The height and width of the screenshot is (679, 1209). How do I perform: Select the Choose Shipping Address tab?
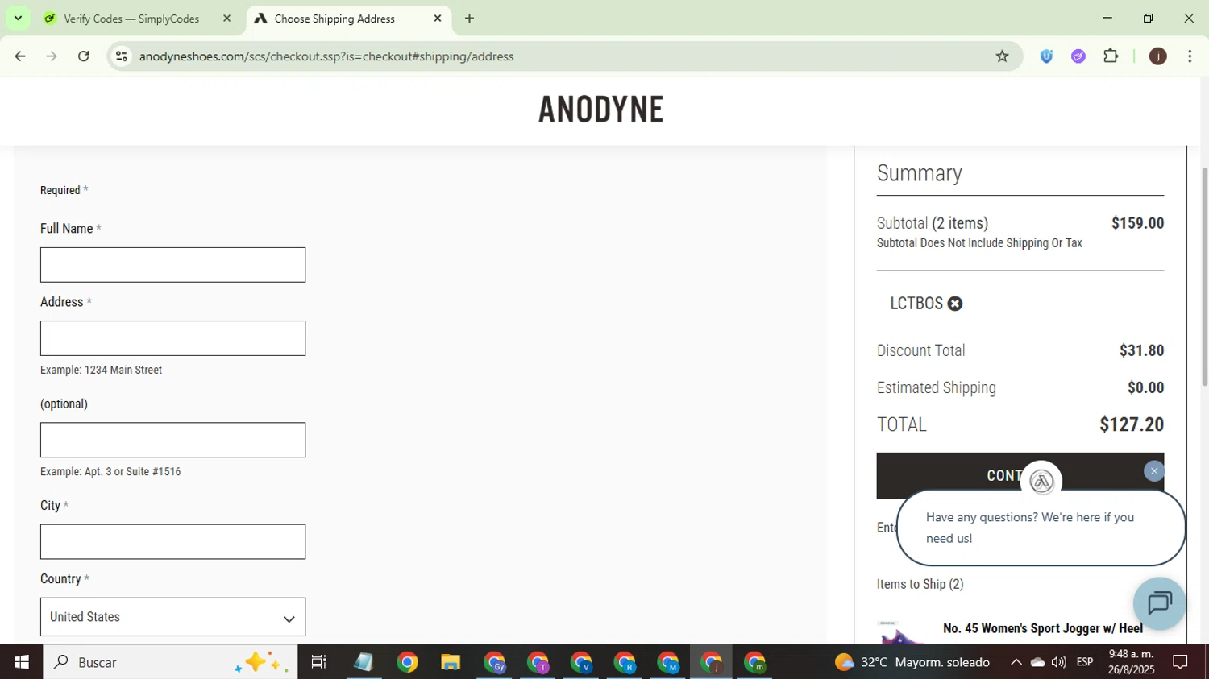334,19
